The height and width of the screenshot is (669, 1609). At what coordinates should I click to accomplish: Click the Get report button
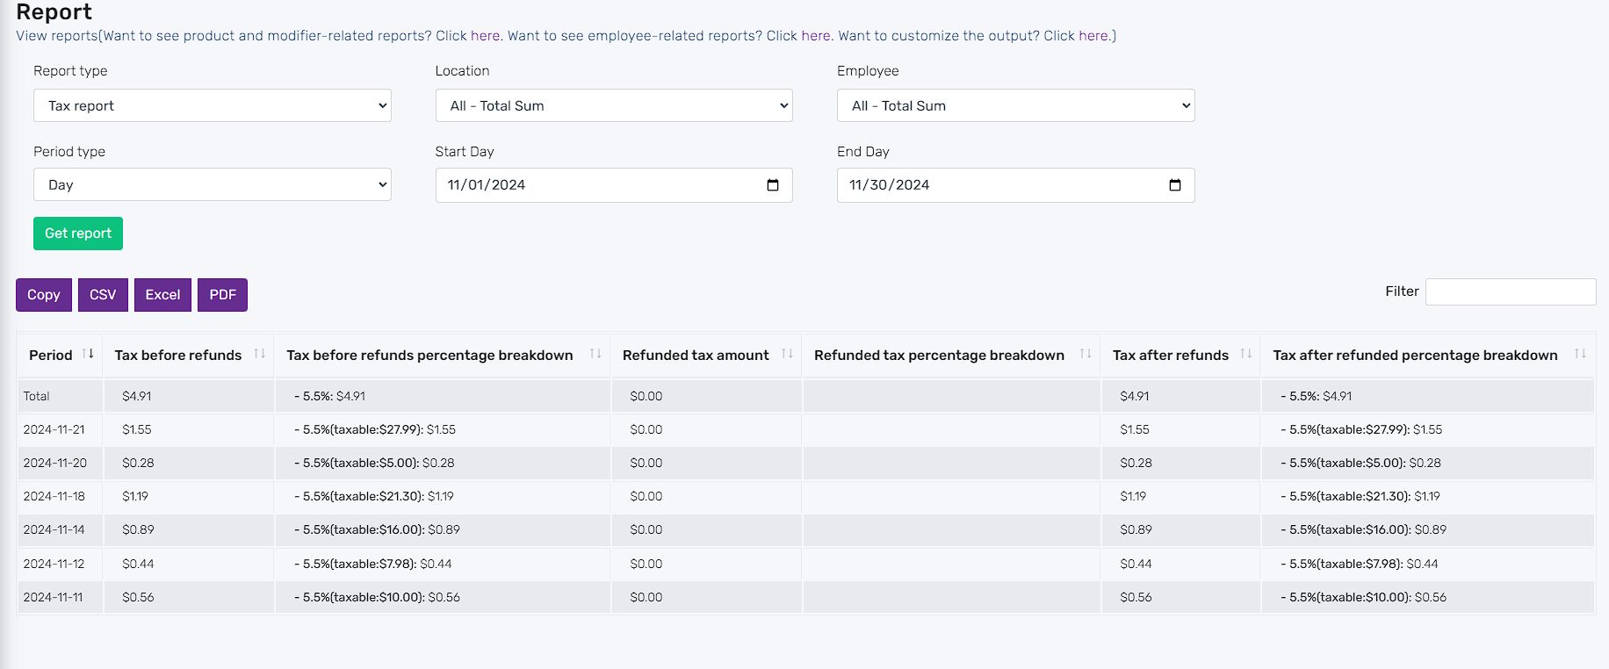click(78, 234)
